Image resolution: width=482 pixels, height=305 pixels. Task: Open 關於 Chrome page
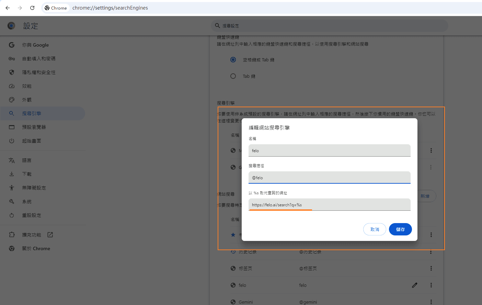point(43,248)
